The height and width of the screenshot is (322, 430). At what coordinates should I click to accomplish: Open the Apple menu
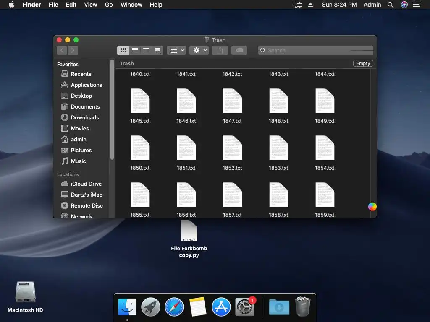pos(11,5)
